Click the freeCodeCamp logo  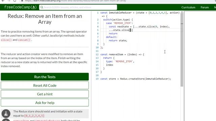(20, 7)
